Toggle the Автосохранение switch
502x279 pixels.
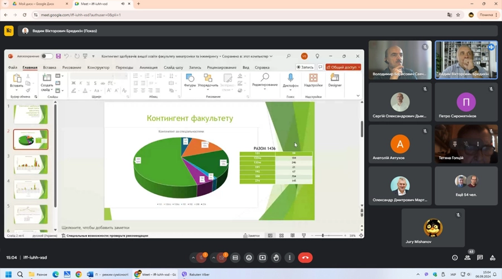(x=47, y=56)
